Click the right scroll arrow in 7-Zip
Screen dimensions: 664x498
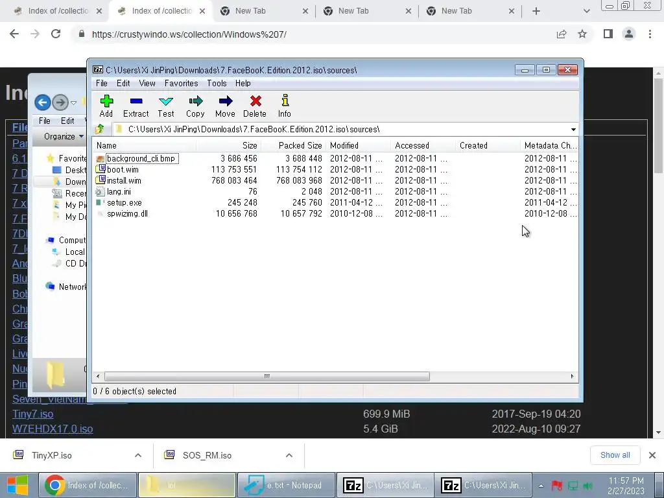[x=572, y=376]
